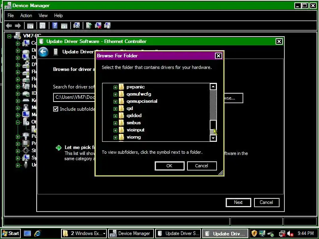Click Let me pick from a list link

(x=80, y=147)
